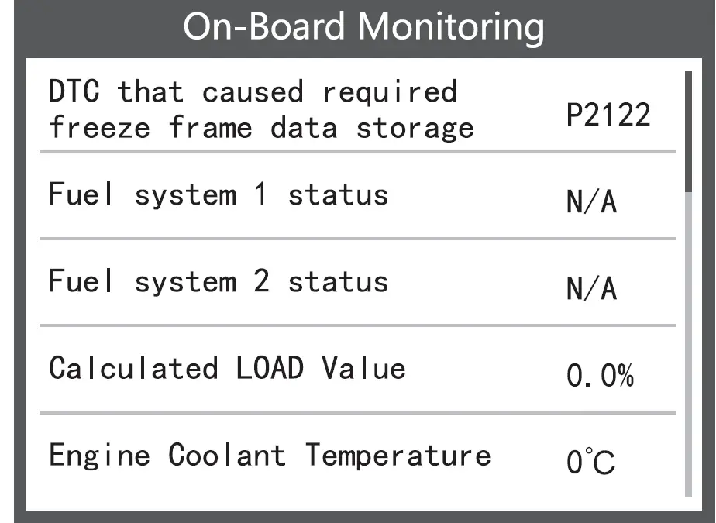This screenshot has height=523, width=716.
Task: Select the Calculated LOAD Value label
Action: [x=227, y=368]
